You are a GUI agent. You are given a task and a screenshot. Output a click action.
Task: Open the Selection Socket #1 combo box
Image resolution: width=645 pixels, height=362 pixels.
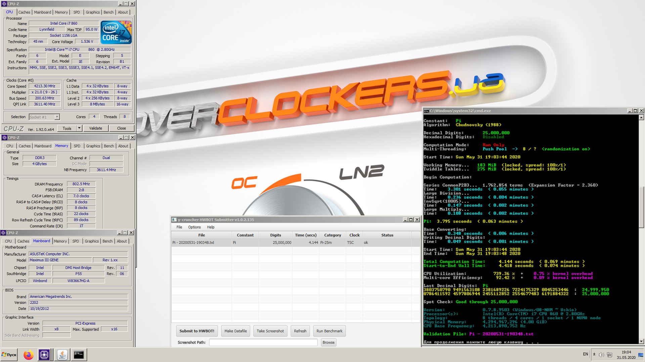(44, 117)
